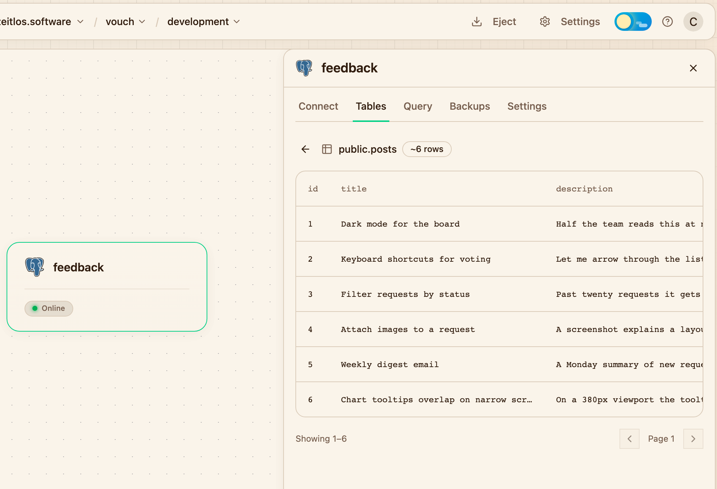
Task: Click the elephant icon on the feedback canvas card
Action: (34, 267)
